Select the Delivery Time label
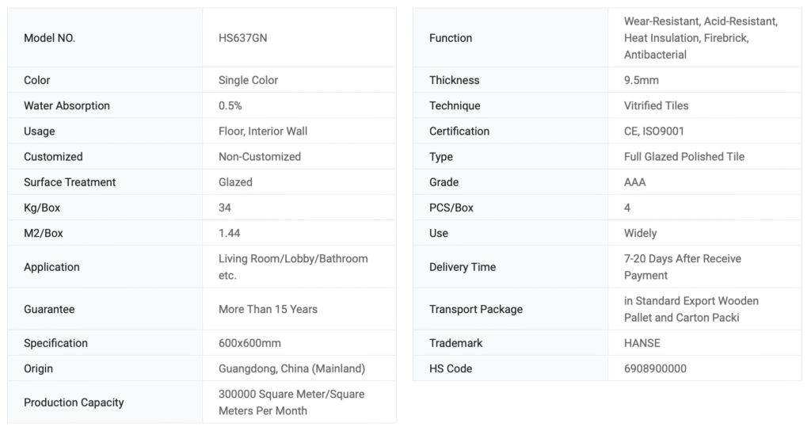Screen dimensions: 811x431 [463, 267]
